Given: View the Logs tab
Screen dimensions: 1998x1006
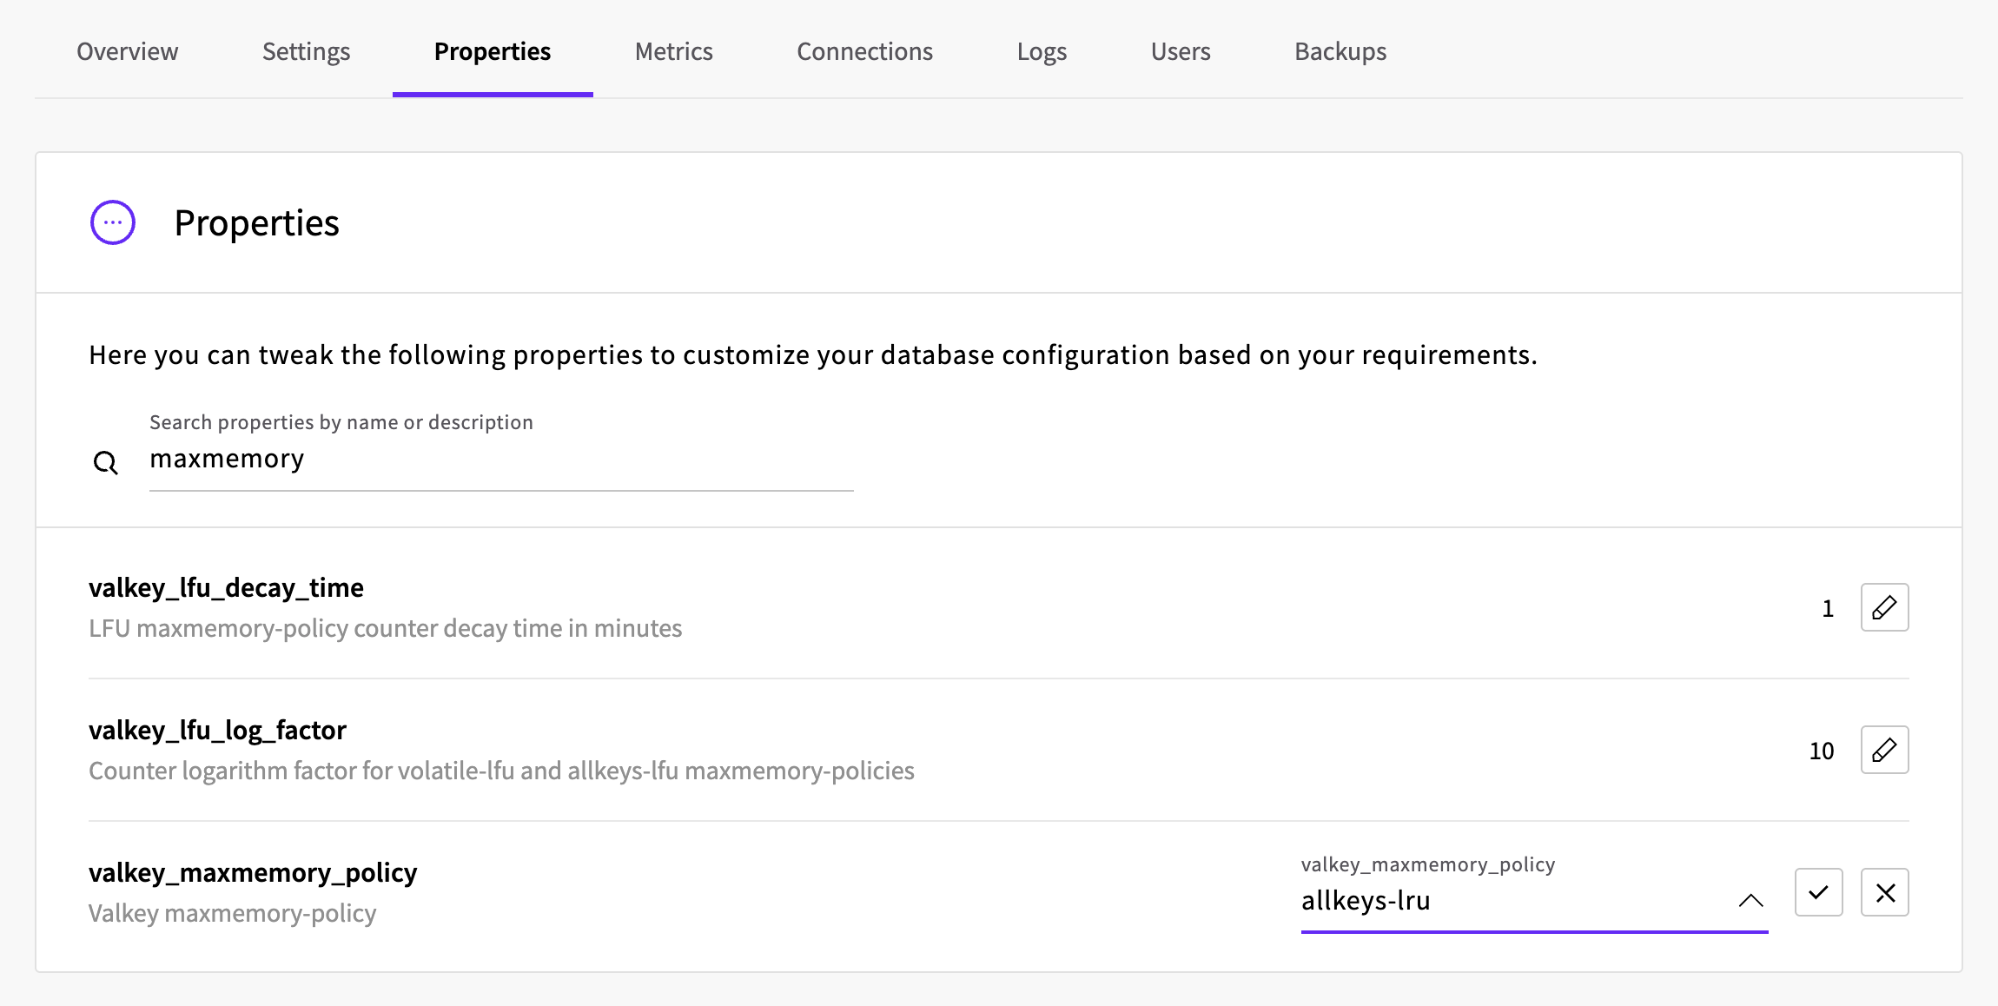Looking at the screenshot, I should [x=1042, y=51].
